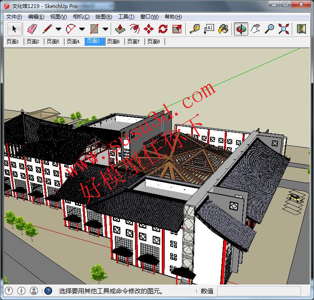
Task: Select the Pan hand tool
Action: tap(256, 29)
